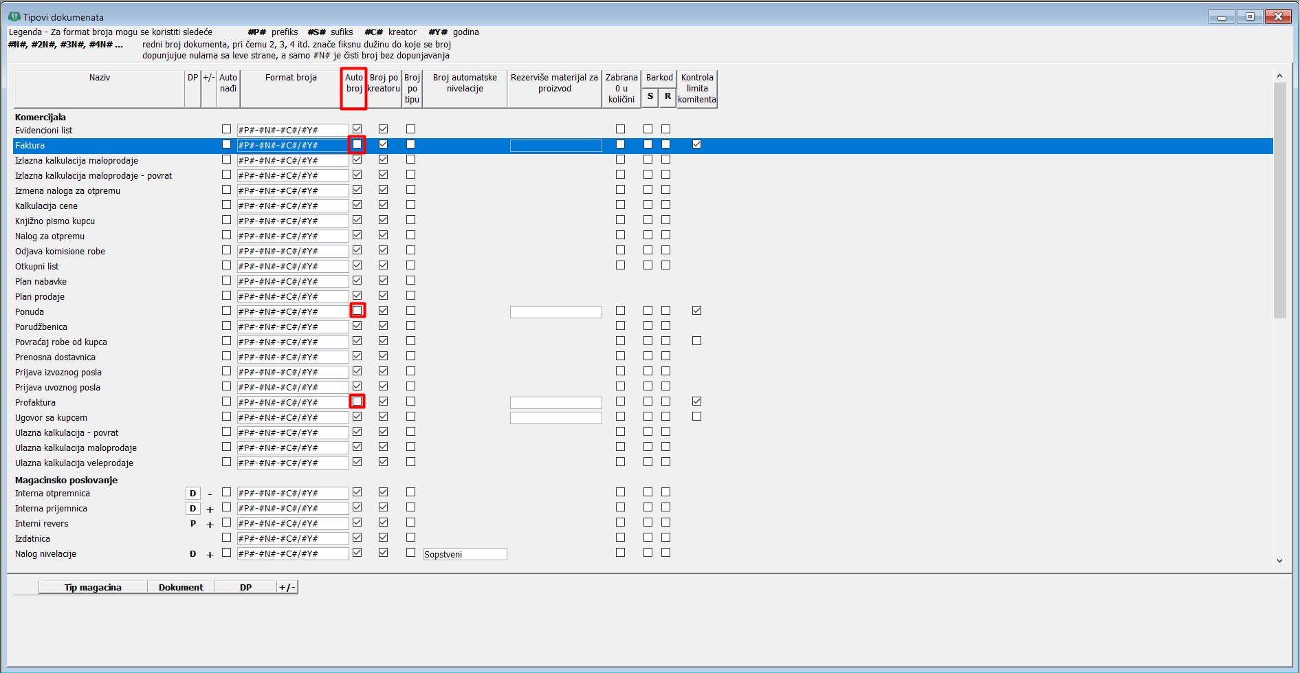Click format broja field for Kalkulacija cene
The height and width of the screenshot is (673, 1300).
pyautogui.click(x=292, y=206)
